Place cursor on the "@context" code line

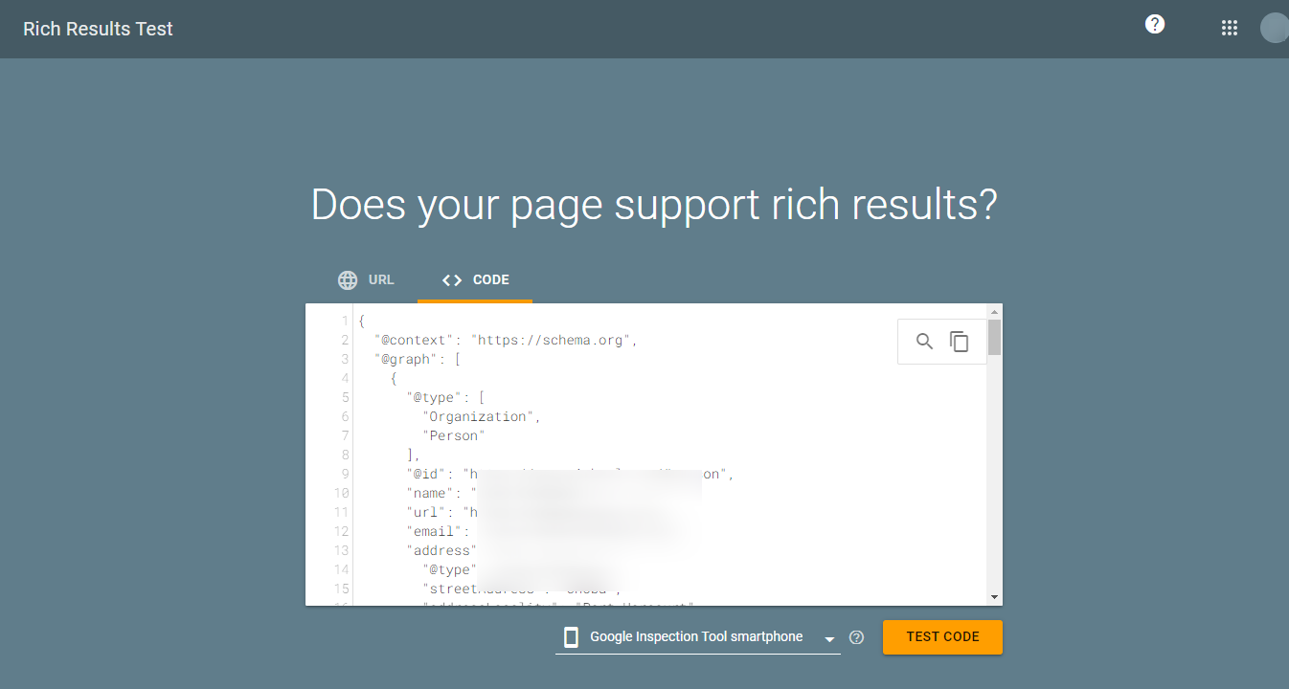506,340
